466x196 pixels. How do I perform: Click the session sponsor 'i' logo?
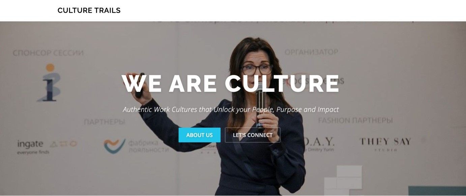(50, 82)
